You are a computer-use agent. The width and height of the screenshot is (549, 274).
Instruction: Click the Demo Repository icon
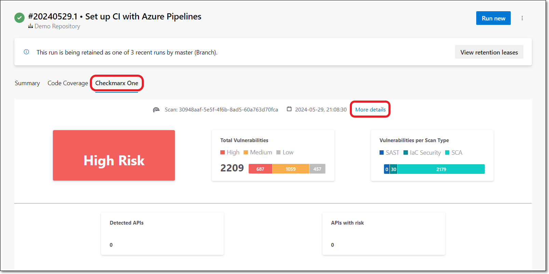pyautogui.click(x=30, y=26)
